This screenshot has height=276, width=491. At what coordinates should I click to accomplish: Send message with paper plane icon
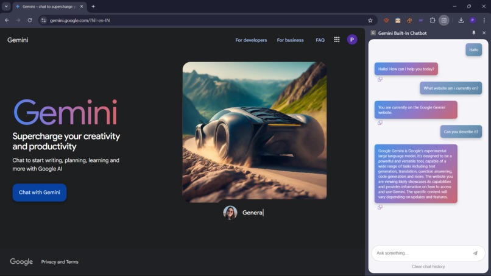click(475, 253)
